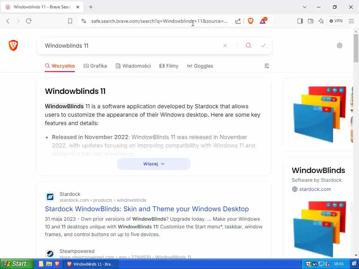Screen dimensions: 359x269
Task: Click the scrollbar down arrow
Action: point(356,255)
